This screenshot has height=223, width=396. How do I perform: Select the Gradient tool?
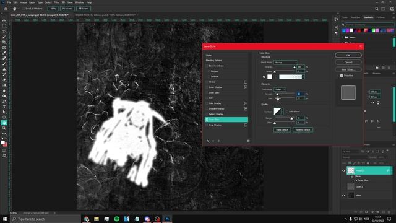click(x=4, y=85)
